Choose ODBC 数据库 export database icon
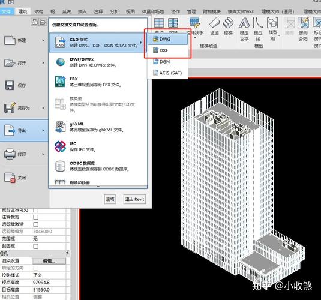The width and height of the screenshot is (321, 300). pos(60,166)
